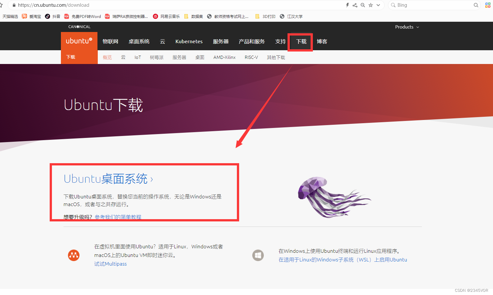Open the 服务器 main navigation item
The image size is (493, 295).
coord(221,41)
